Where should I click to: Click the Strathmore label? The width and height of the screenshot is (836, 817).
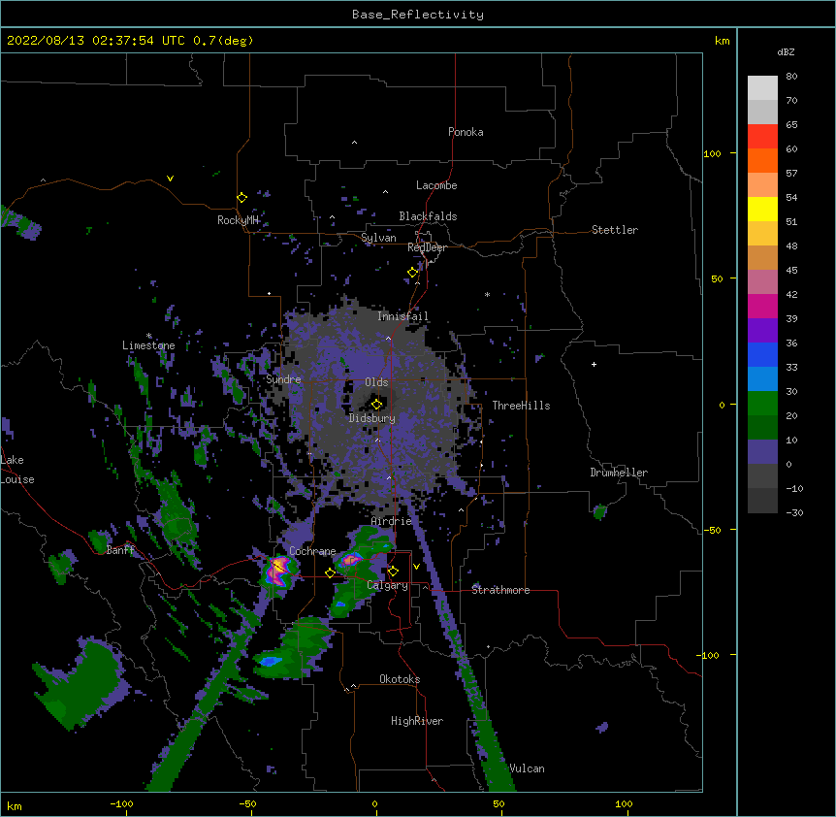(500, 590)
